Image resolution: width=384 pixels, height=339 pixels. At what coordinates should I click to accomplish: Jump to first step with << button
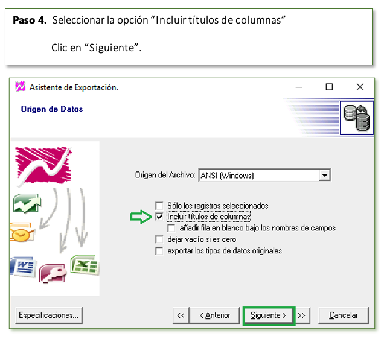point(181,315)
